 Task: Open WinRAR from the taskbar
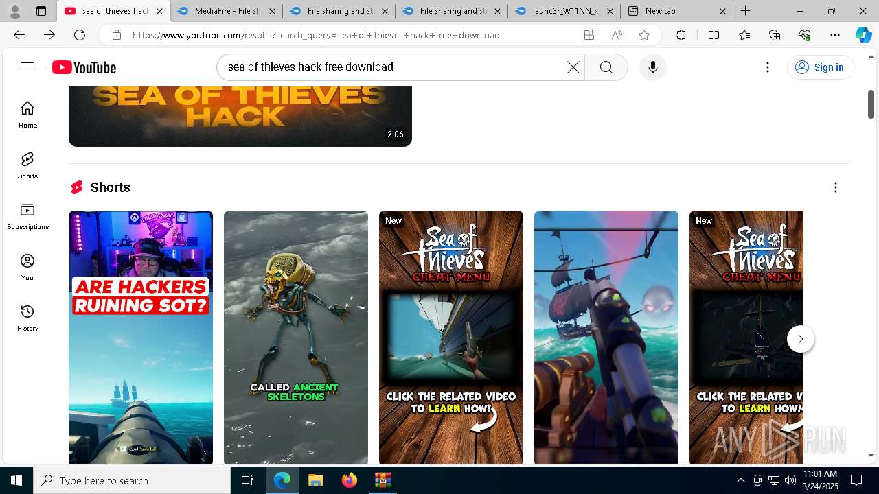(x=383, y=480)
